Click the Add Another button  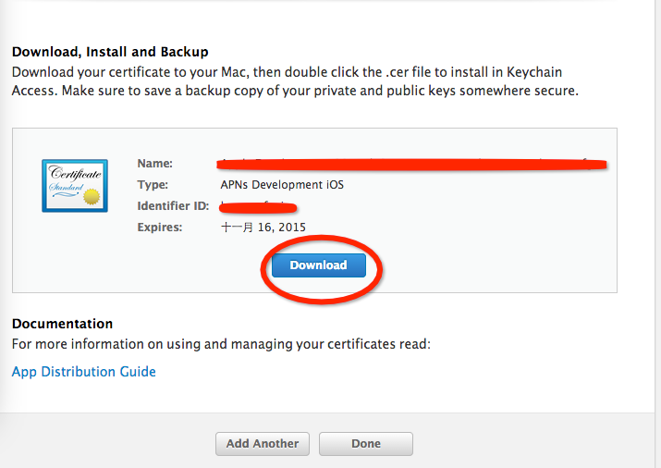(263, 444)
